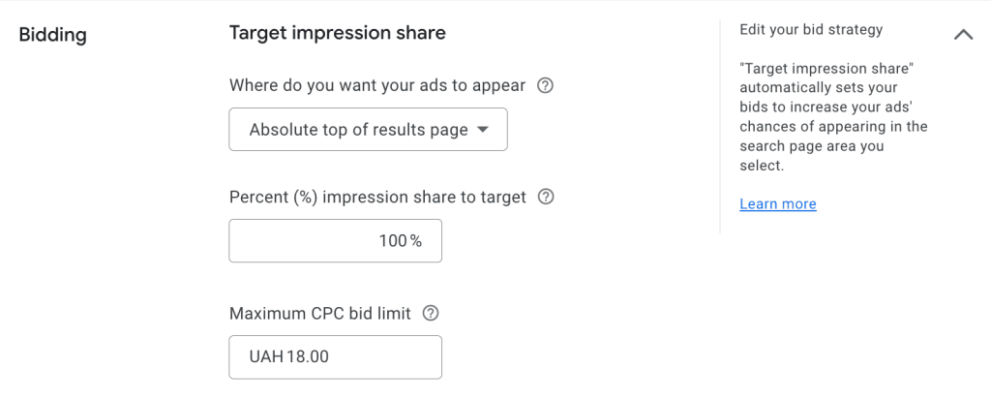Click help icon beside ads appear question
This screenshot has width=991, height=400.
pyautogui.click(x=545, y=85)
